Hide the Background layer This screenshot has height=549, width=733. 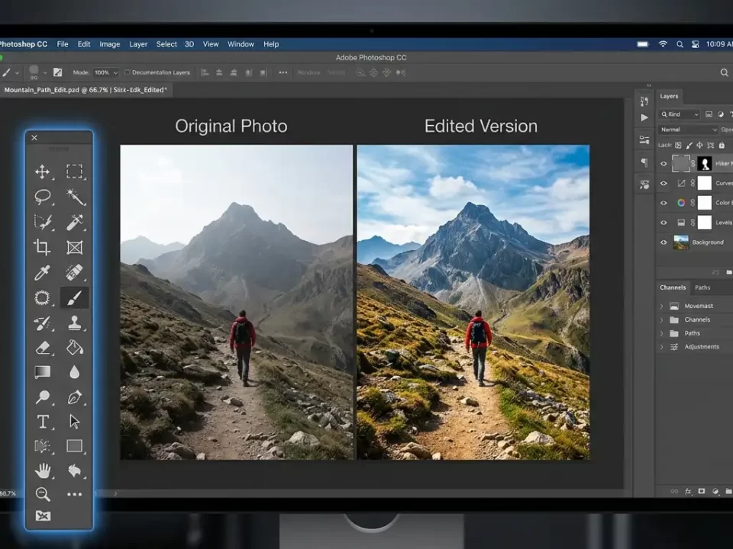tap(664, 242)
